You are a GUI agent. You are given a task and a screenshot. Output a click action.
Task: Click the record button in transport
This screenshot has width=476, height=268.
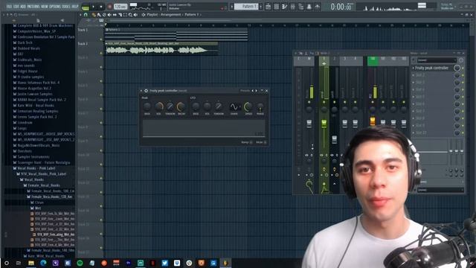coord(110,7)
